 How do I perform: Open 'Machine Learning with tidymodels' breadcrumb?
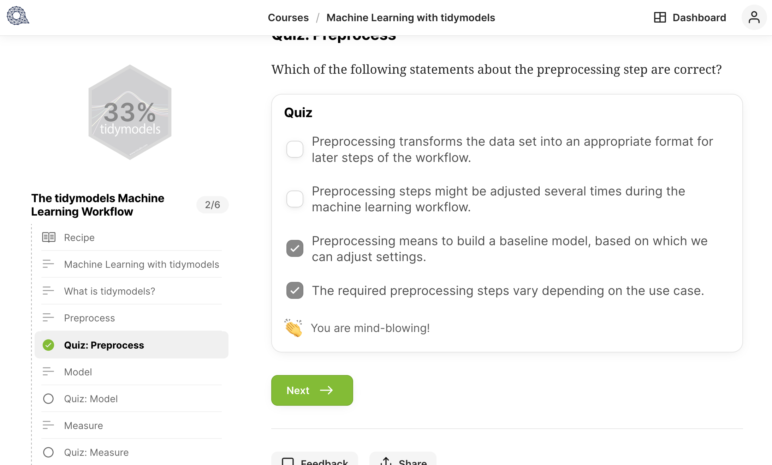(x=411, y=18)
